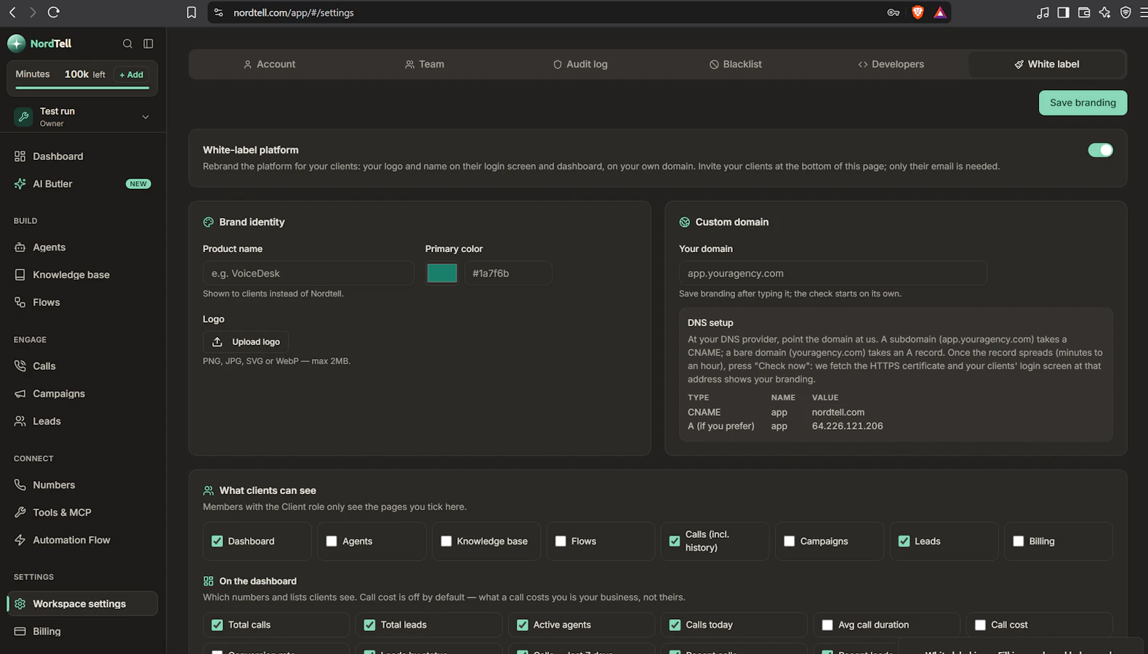Viewport: 1148px width, 654px height.
Task: Open the Audit log tab
Action: 580,64
